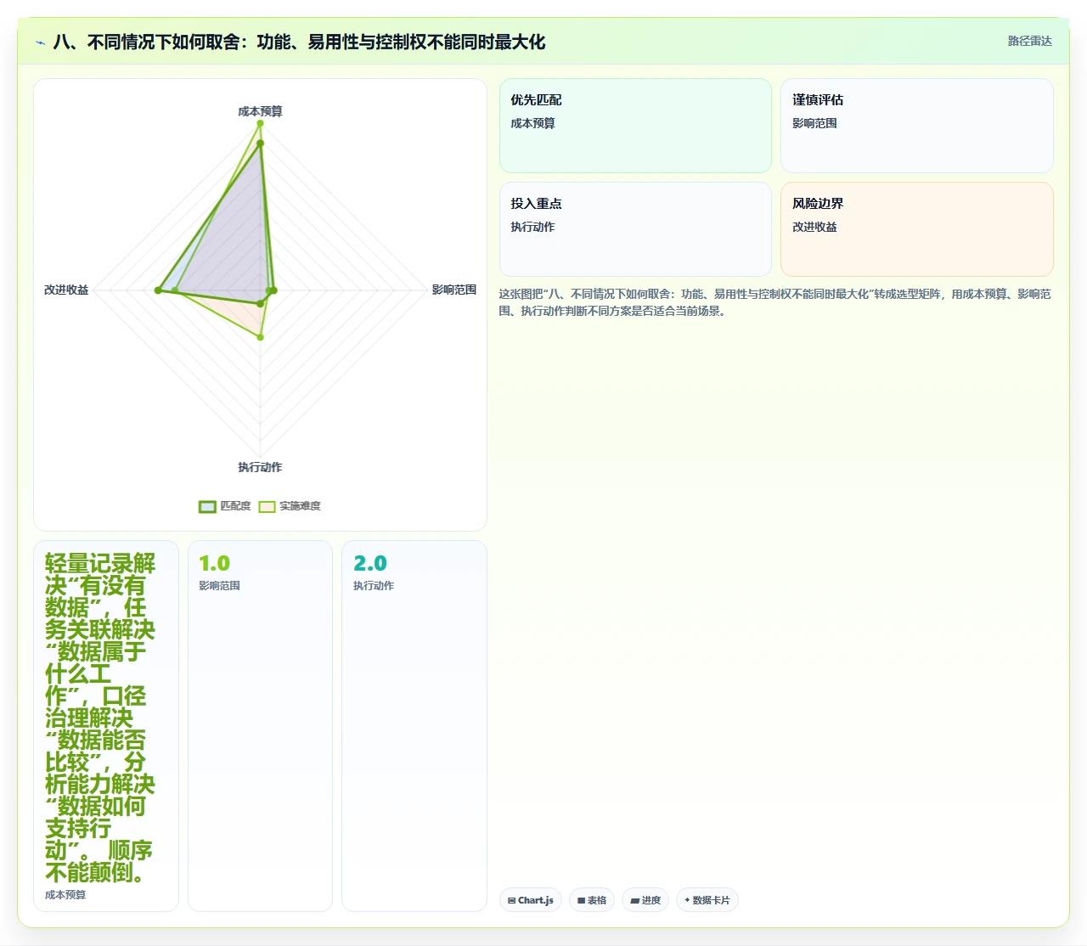Select the 风险边界 card

[x=917, y=229]
